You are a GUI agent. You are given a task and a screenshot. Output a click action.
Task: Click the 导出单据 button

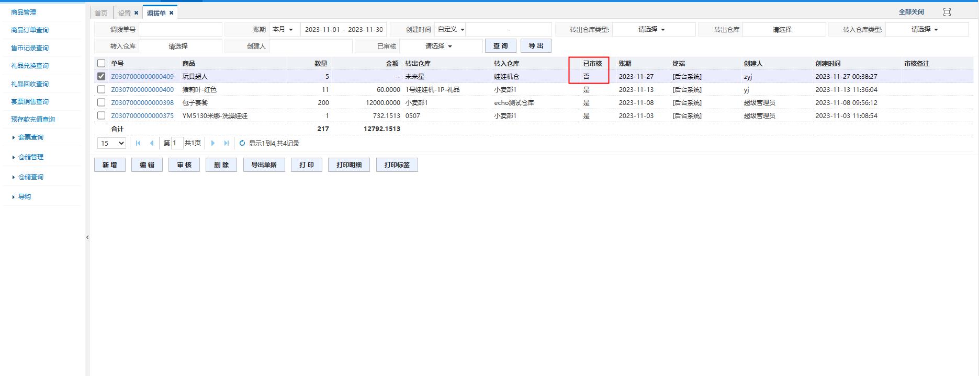(x=264, y=165)
